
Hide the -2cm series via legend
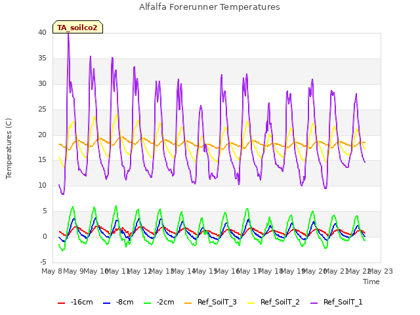pyautogui.click(x=159, y=302)
